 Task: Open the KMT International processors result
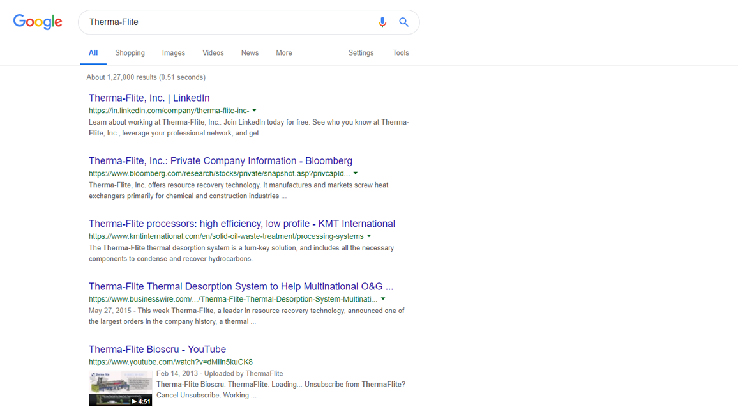242,224
